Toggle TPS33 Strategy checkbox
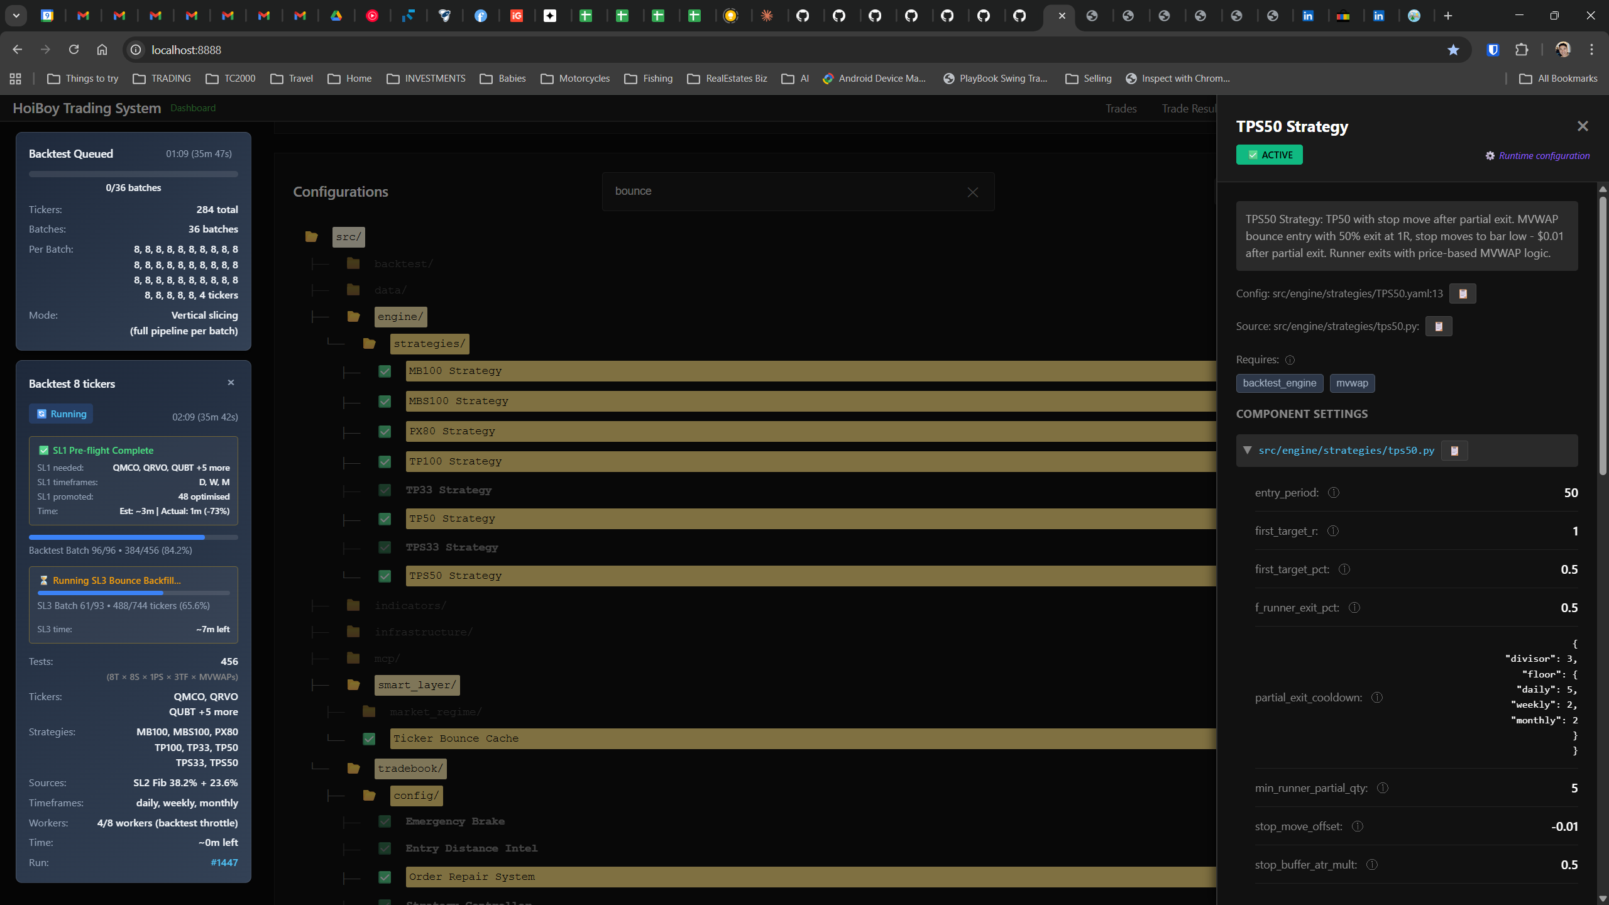Image resolution: width=1609 pixels, height=905 pixels. [x=385, y=547]
